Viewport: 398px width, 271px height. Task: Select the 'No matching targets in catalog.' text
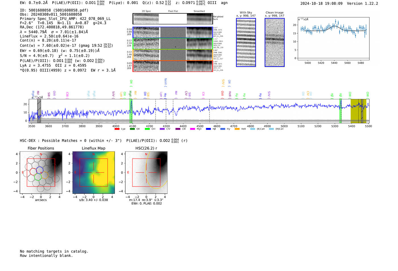pyautogui.click(x=54, y=251)
